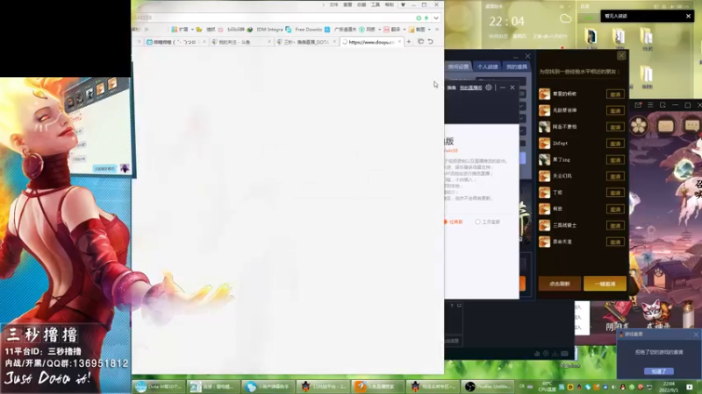
Task: Select the 经典版 radio option
Action: [x=454, y=222]
